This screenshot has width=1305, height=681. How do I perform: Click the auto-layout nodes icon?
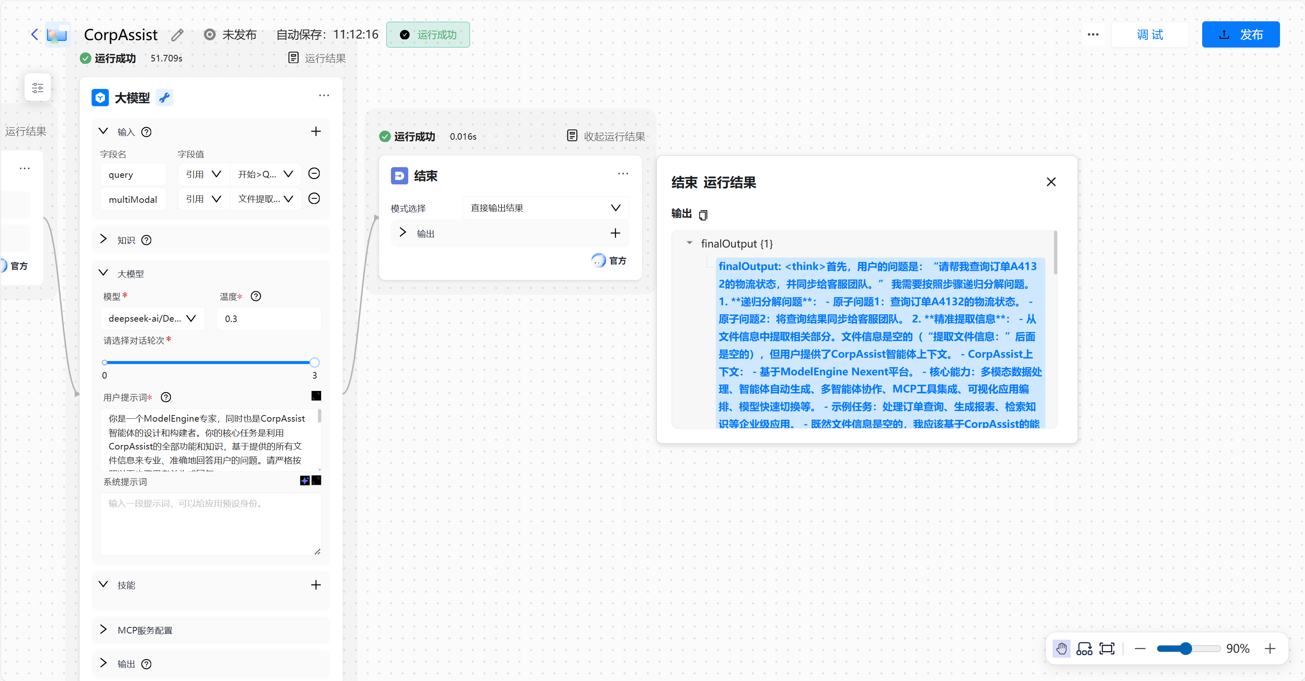(1084, 649)
